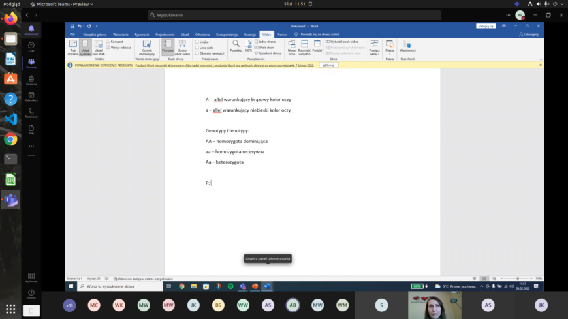Show all applications grid in dock
The image size is (568, 319).
coord(10,309)
